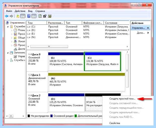Click the Computer Management title bar icon
This screenshot has height=128, width=156.
(6, 6)
